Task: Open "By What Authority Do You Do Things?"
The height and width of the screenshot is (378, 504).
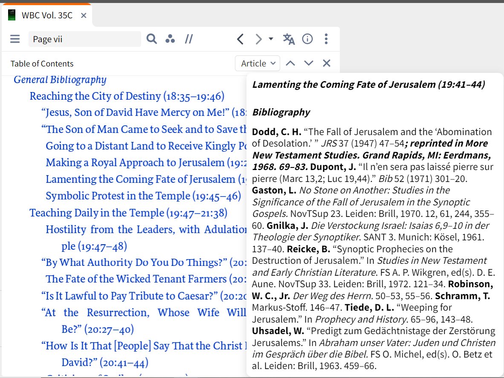Action: click(144, 263)
